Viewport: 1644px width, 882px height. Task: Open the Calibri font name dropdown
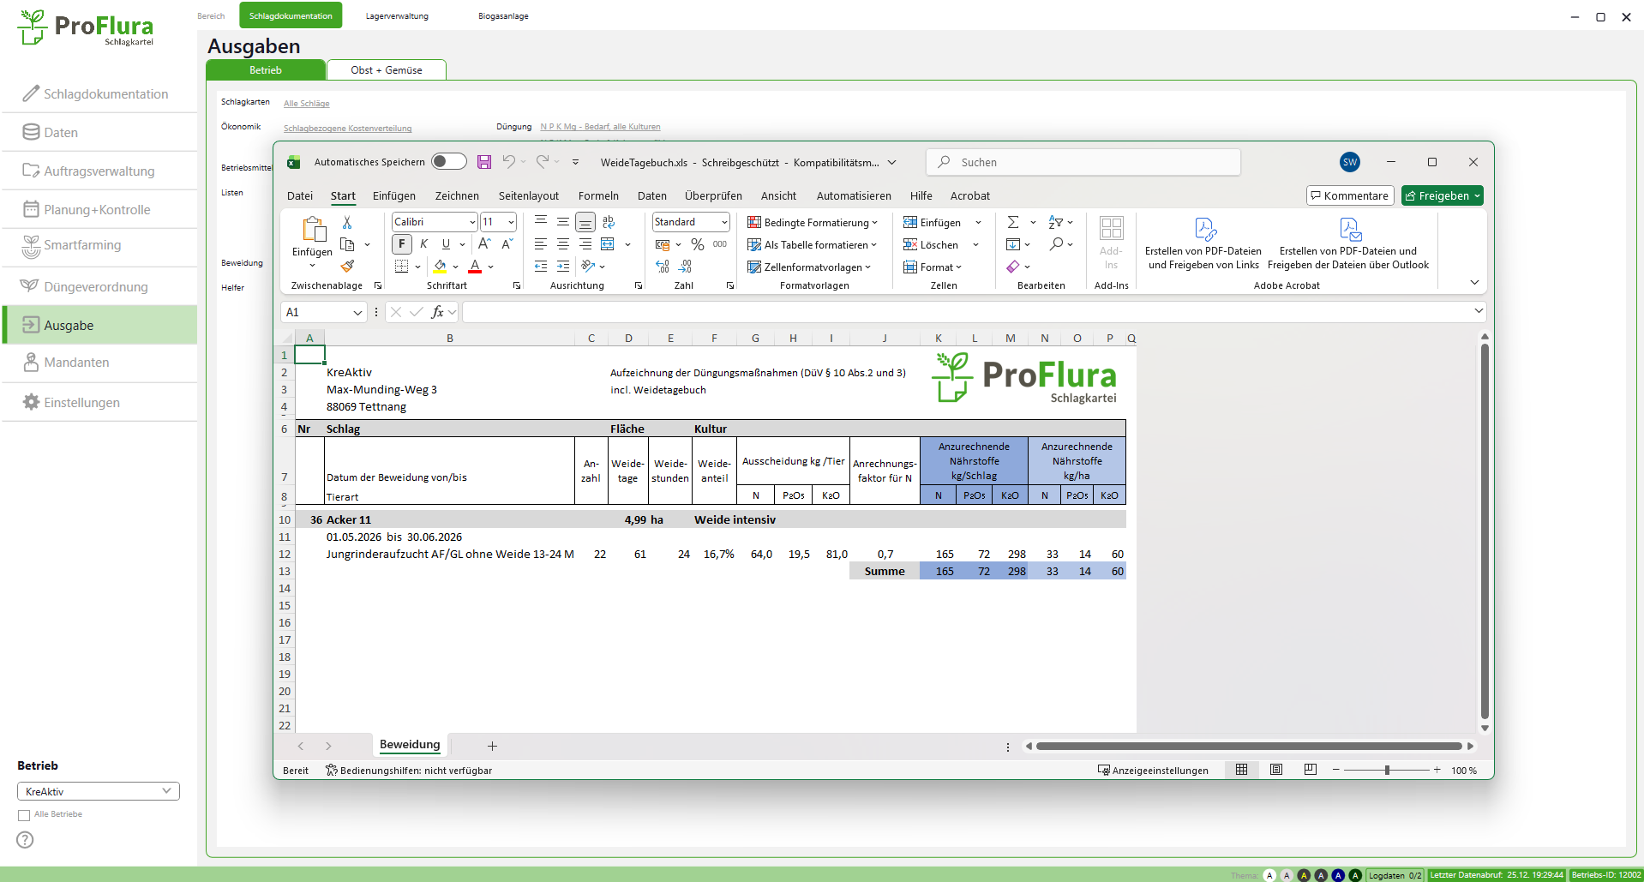472,222
